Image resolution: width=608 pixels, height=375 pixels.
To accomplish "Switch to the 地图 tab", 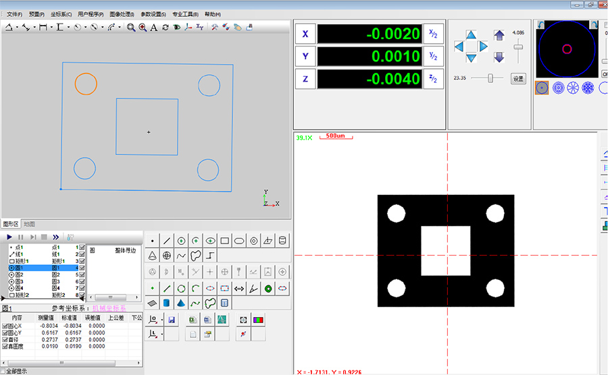I will (x=29, y=224).
